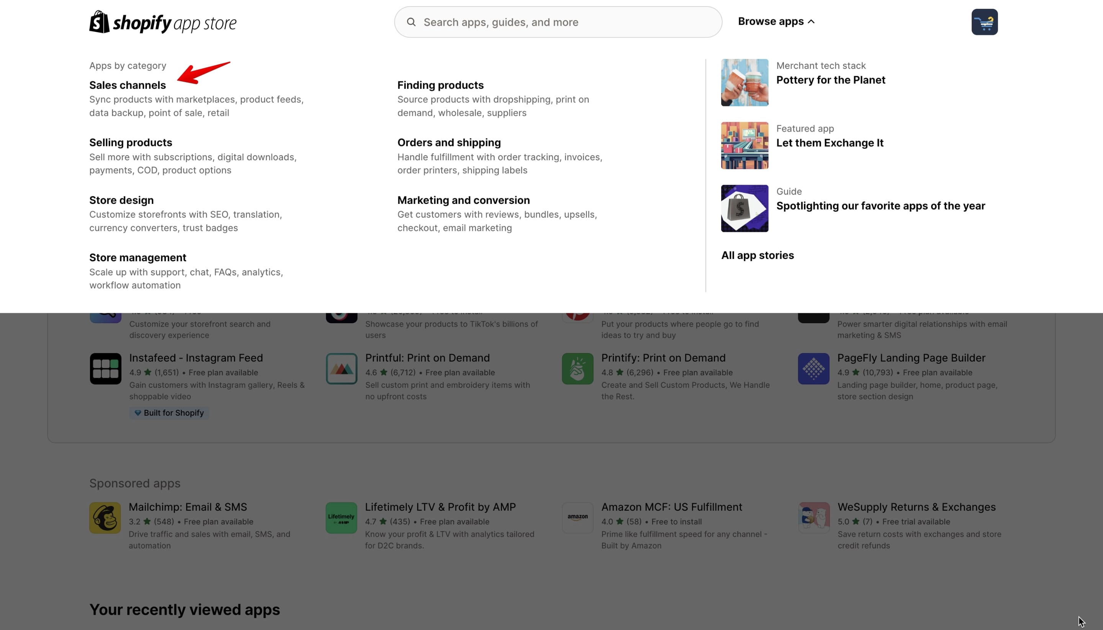Open Mailchimp: Email & SMS title
This screenshot has height=630, width=1103.
(x=188, y=507)
